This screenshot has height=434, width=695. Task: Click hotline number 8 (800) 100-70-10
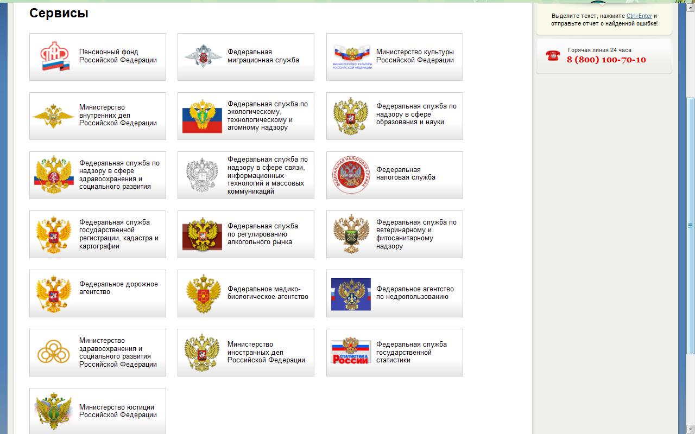pyautogui.click(x=606, y=60)
